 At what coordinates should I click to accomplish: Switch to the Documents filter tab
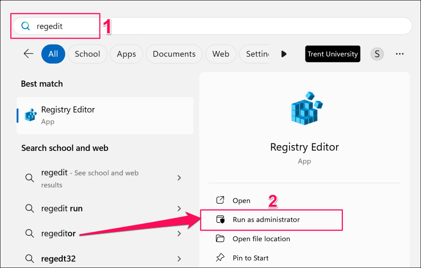click(x=174, y=54)
